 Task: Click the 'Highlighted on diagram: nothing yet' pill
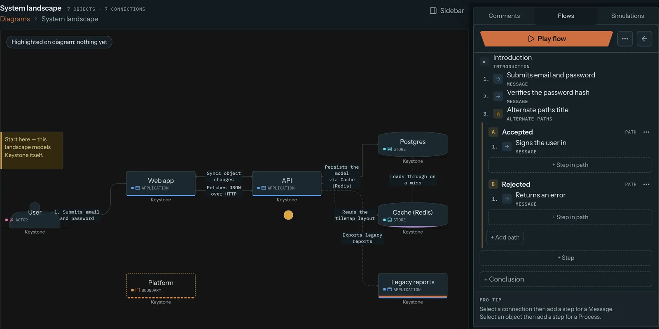pos(59,42)
